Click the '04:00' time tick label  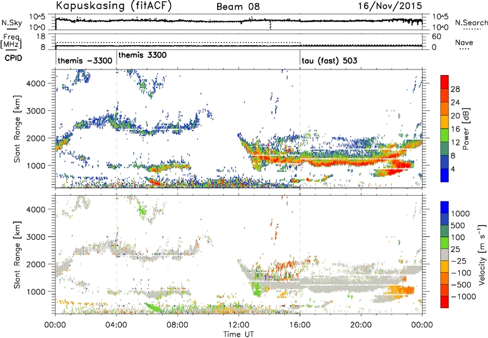click(x=116, y=325)
